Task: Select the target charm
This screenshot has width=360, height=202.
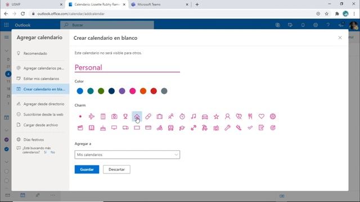Action: (x=272, y=128)
